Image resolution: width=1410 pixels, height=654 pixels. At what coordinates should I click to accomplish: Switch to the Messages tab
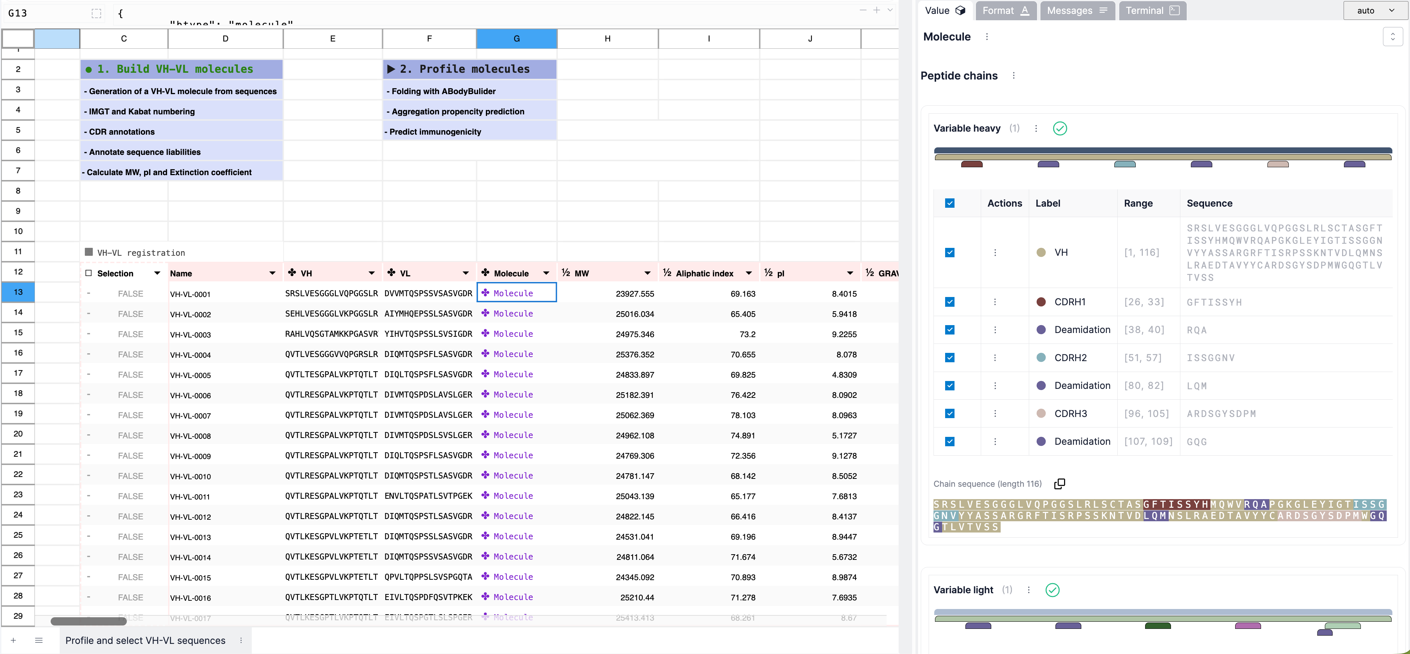click(x=1077, y=10)
